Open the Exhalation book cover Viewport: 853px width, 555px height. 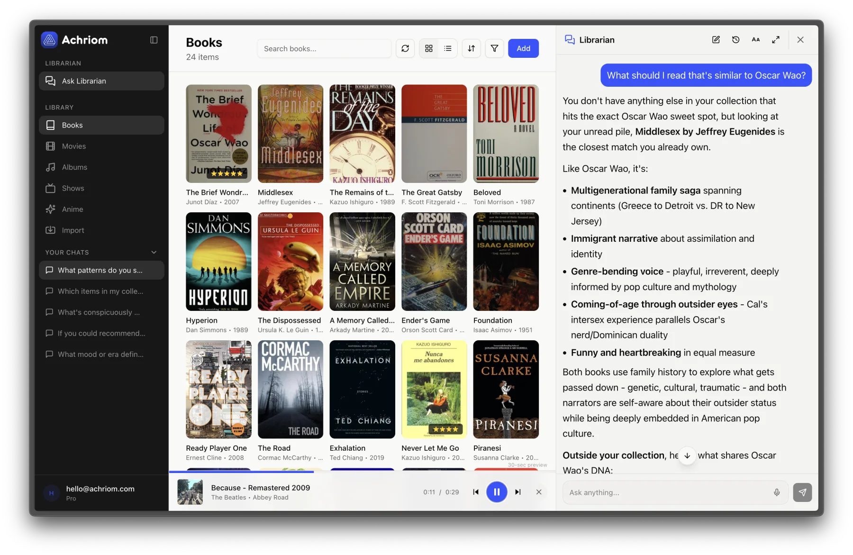(363, 390)
